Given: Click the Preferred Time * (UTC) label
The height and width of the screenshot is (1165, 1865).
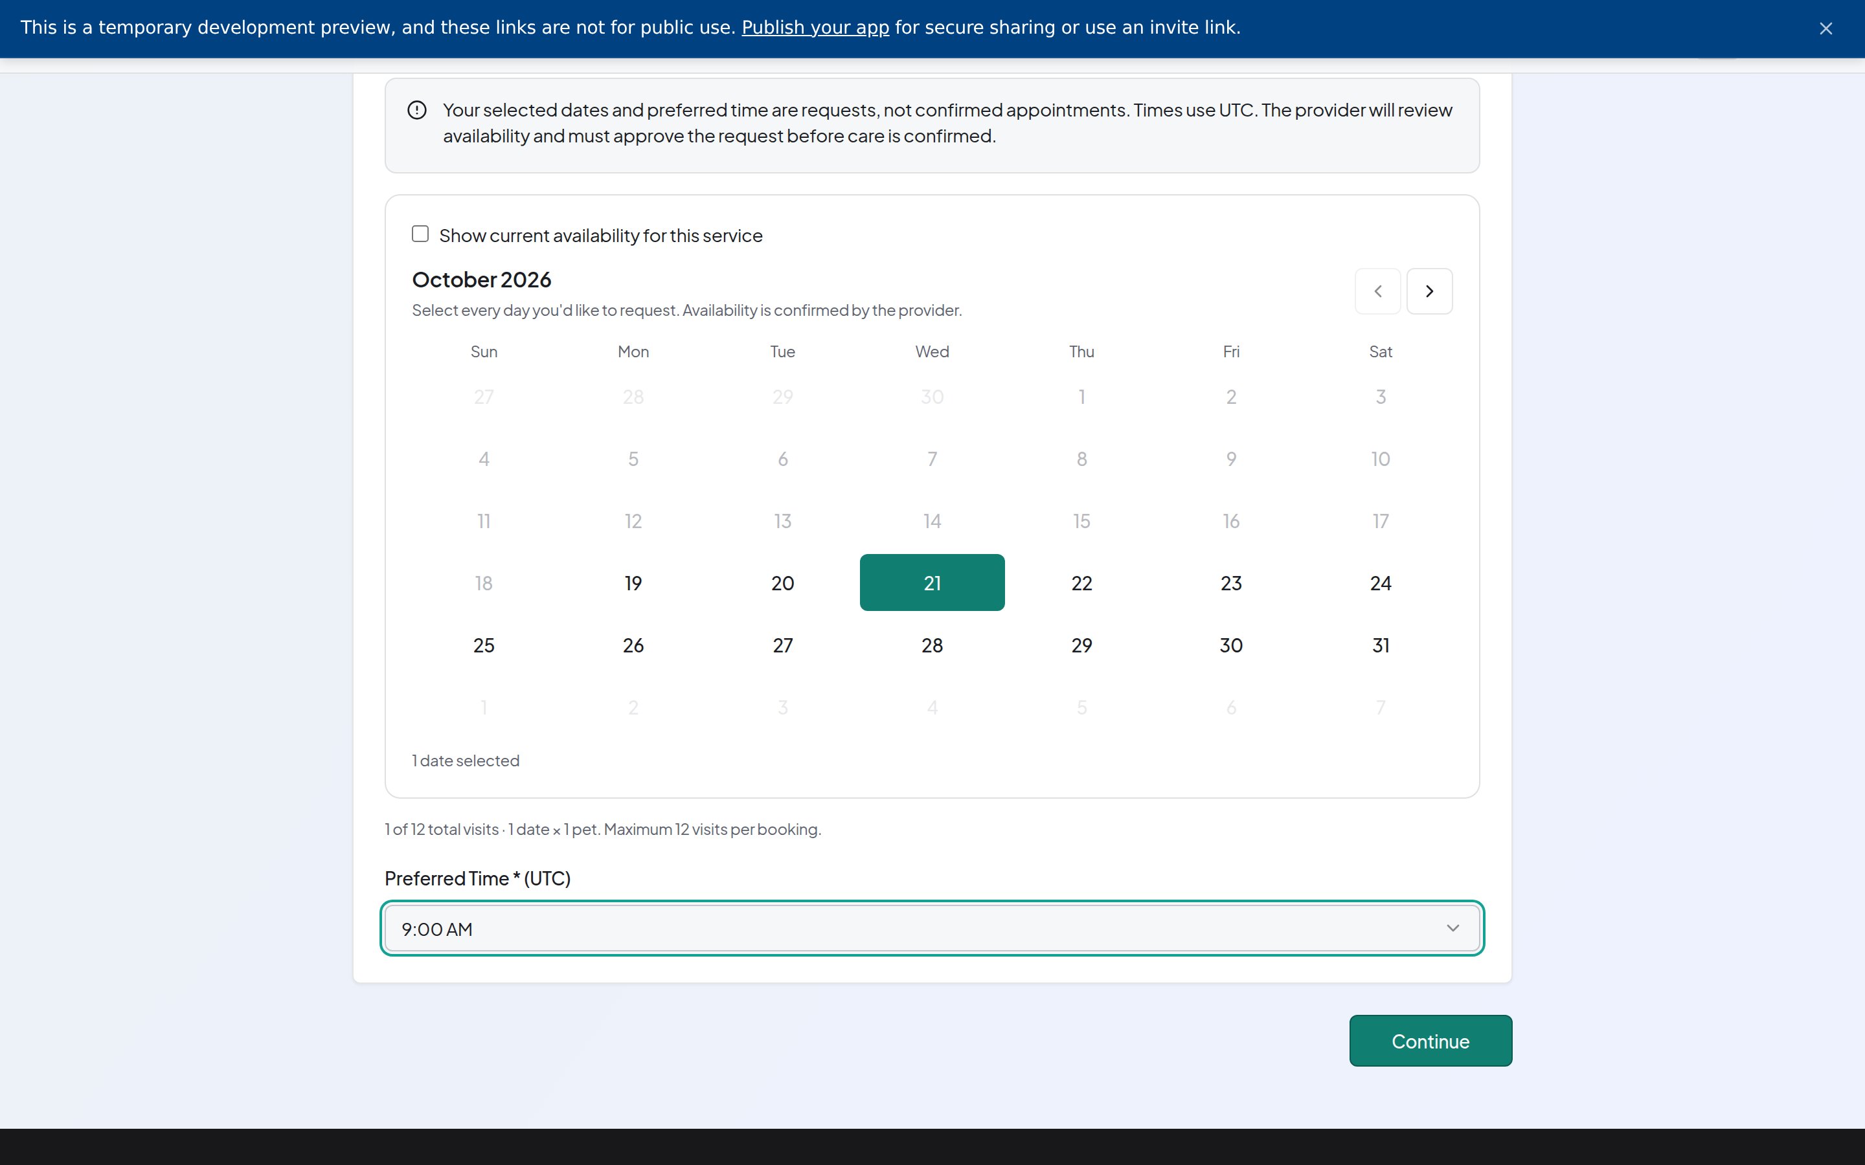Looking at the screenshot, I should coord(477,878).
